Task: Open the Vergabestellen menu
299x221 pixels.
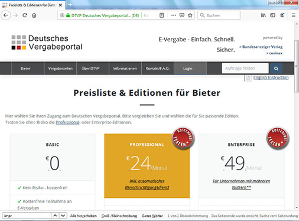Action: (x=60, y=69)
